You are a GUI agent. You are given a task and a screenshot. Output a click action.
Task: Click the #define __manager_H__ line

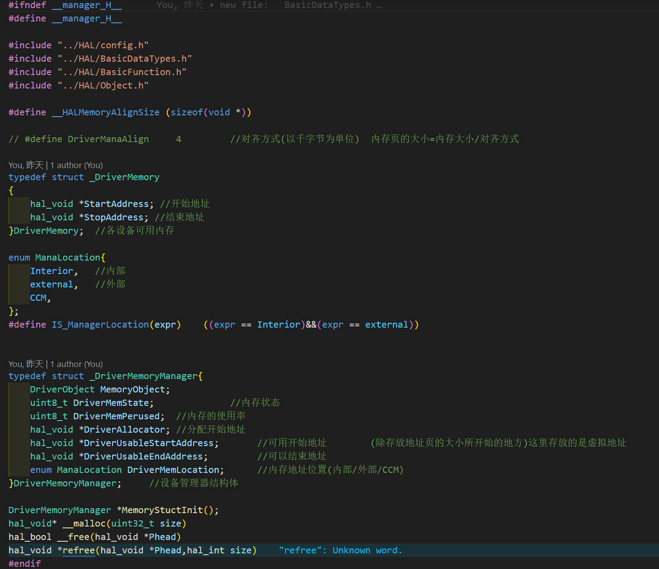coord(65,18)
